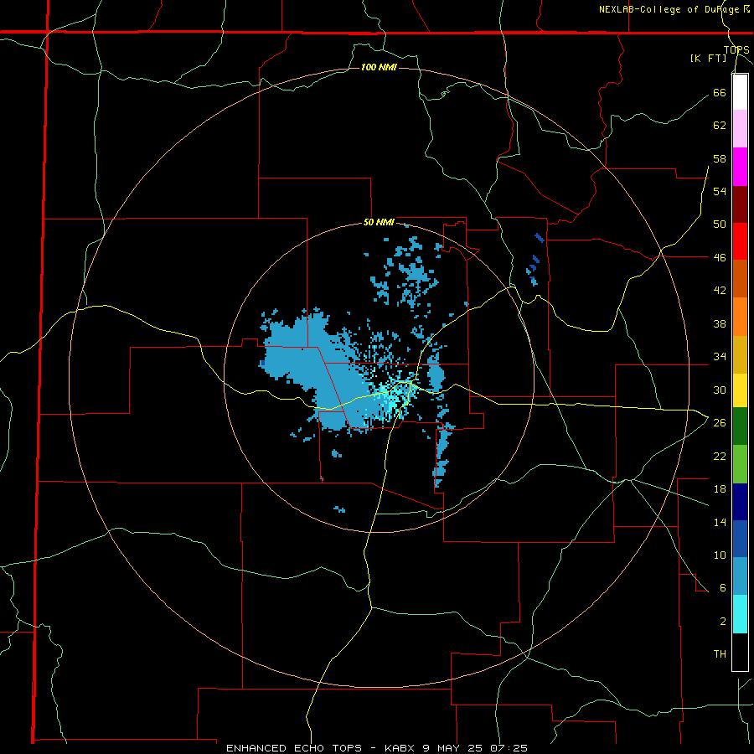Click the black TH legend swatch
754x754 pixels.
tap(740, 652)
